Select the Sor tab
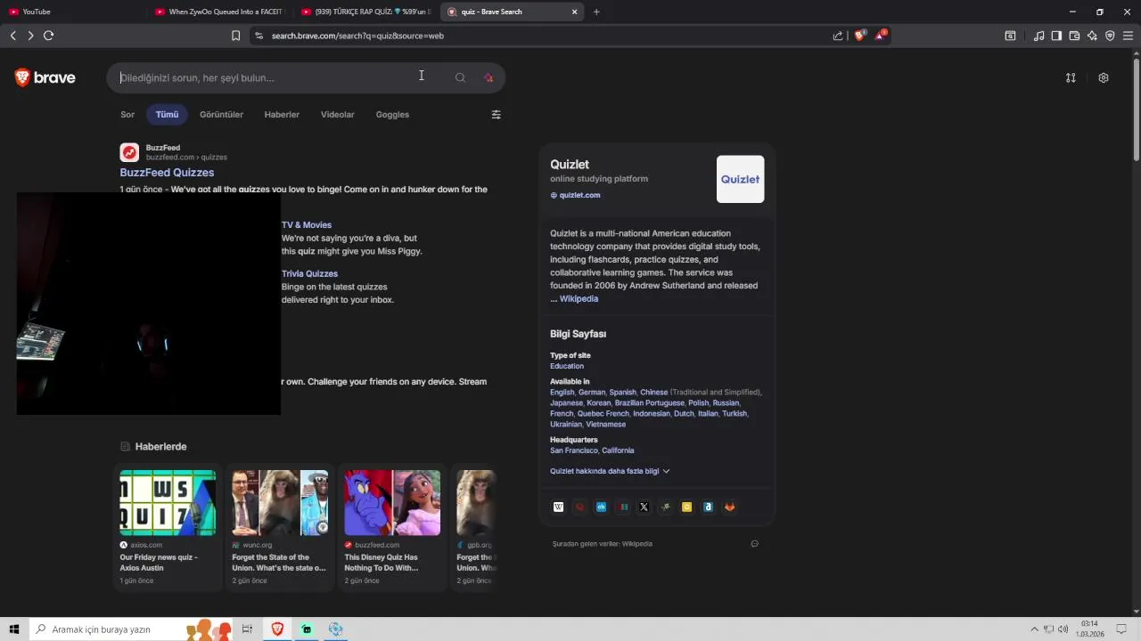Screen dimensions: 1141x641 tap(127, 114)
